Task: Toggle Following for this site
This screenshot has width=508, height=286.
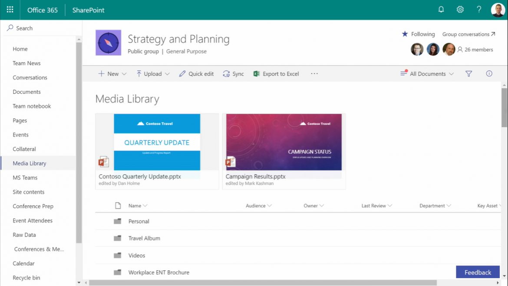Action: pos(418,34)
